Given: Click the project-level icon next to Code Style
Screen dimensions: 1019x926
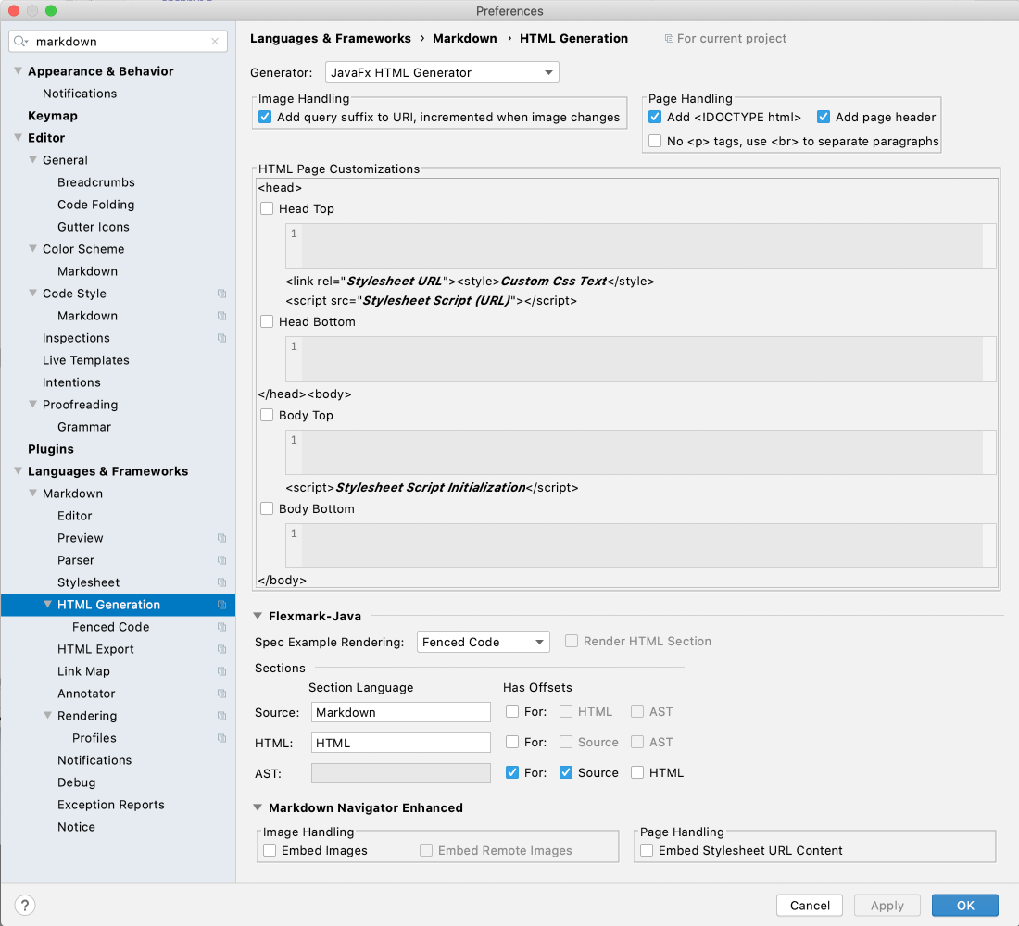Looking at the screenshot, I should coord(221,294).
